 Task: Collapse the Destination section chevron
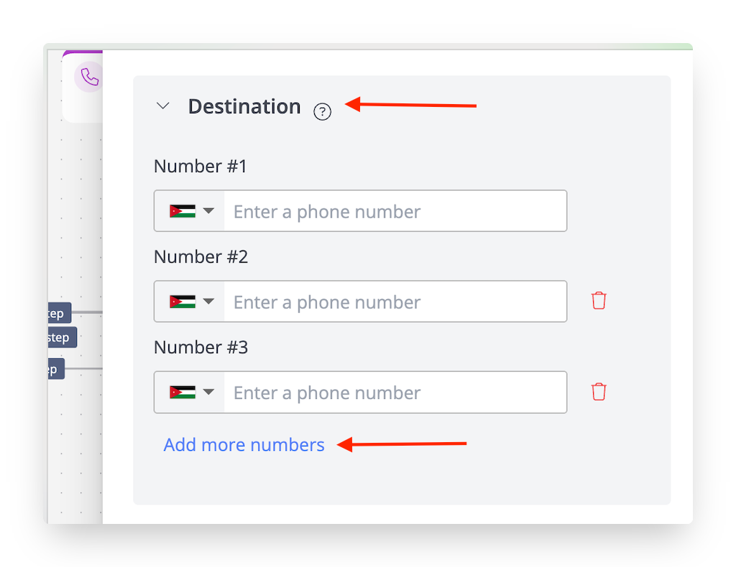point(163,106)
